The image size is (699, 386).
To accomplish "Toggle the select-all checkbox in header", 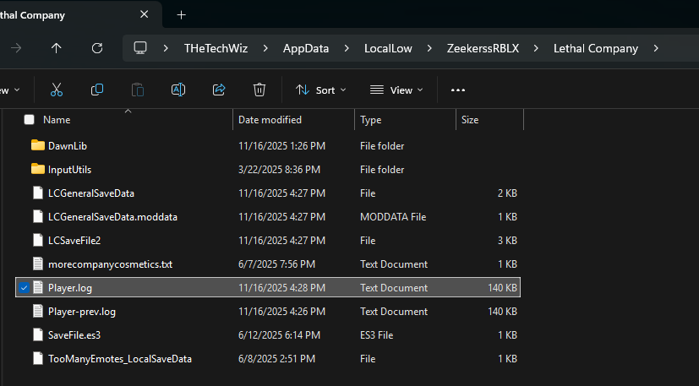I will click(30, 120).
